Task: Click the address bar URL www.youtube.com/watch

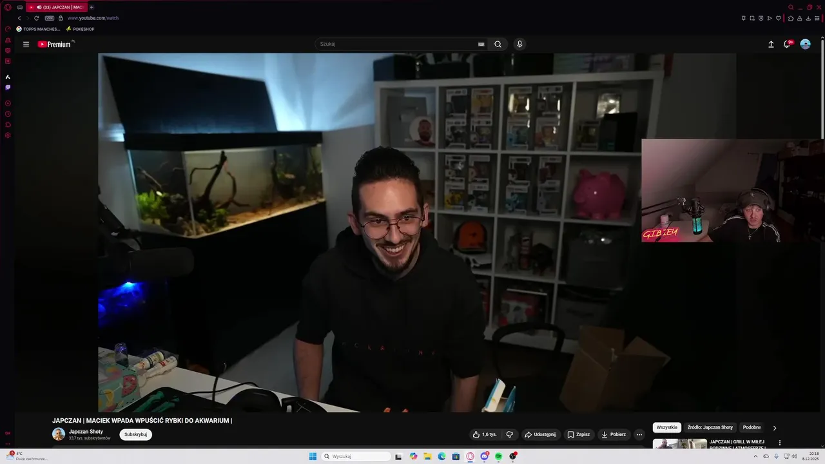Action: (x=93, y=18)
